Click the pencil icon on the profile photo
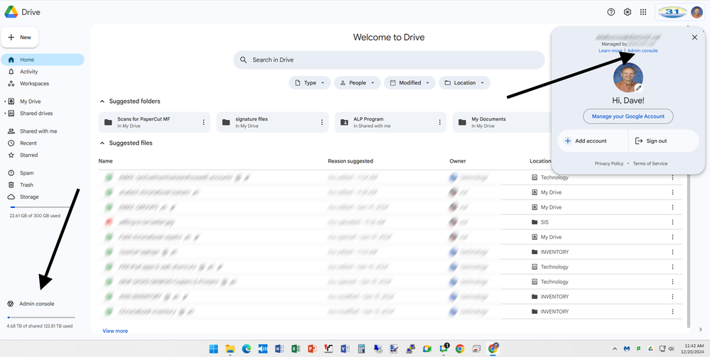 coord(638,88)
